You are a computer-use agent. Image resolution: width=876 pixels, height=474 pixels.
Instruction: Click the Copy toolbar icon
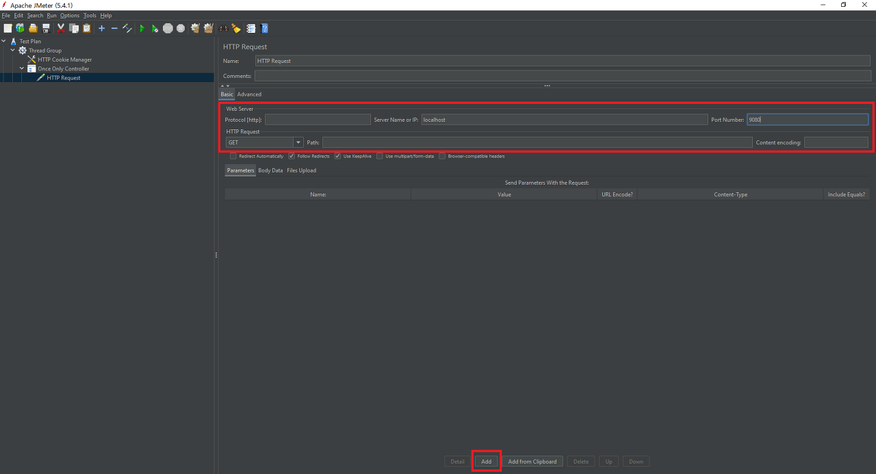[74, 28]
